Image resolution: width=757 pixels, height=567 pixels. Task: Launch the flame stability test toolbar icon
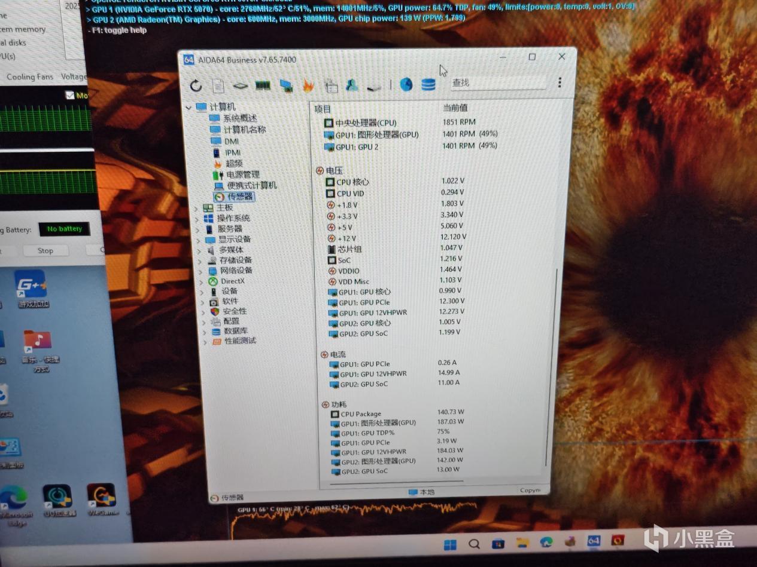click(308, 85)
